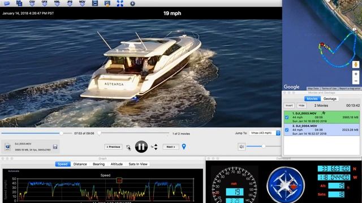The width and height of the screenshot is (362, 203).
Task: Switch to the Movies tab
Action: point(312,99)
